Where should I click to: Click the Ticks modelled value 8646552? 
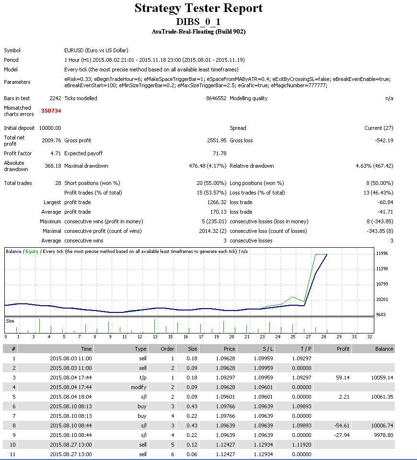coord(216,98)
